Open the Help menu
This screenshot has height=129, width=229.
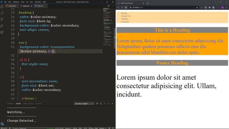[x=44, y=2]
